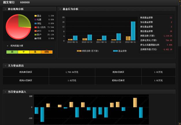Click the 基金行为分析 panel title
Screen dimensions: 181x125
pyautogui.click(x=70, y=9)
